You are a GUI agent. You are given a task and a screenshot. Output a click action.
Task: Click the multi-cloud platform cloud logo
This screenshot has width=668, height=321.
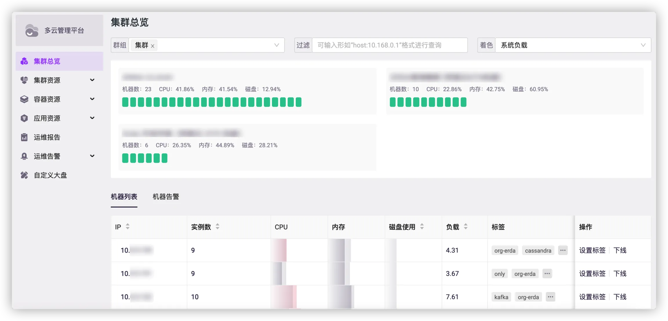pyautogui.click(x=32, y=30)
